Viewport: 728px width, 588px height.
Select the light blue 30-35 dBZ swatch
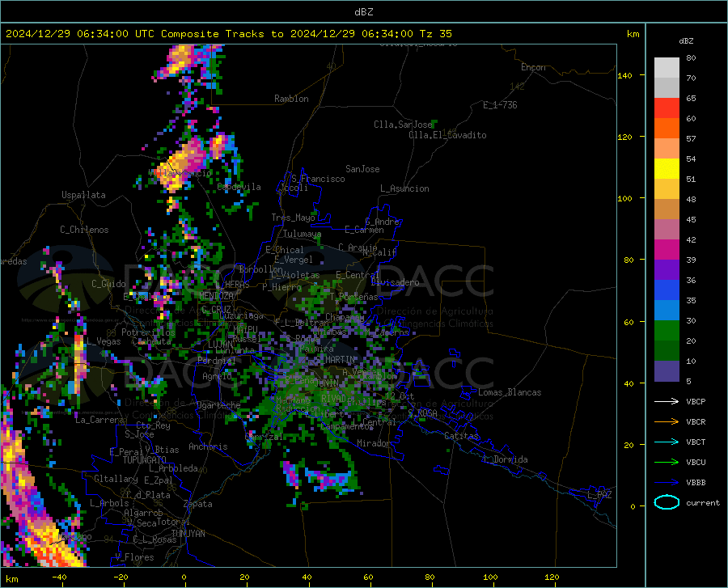pyautogui.click(x=667, y=311)
